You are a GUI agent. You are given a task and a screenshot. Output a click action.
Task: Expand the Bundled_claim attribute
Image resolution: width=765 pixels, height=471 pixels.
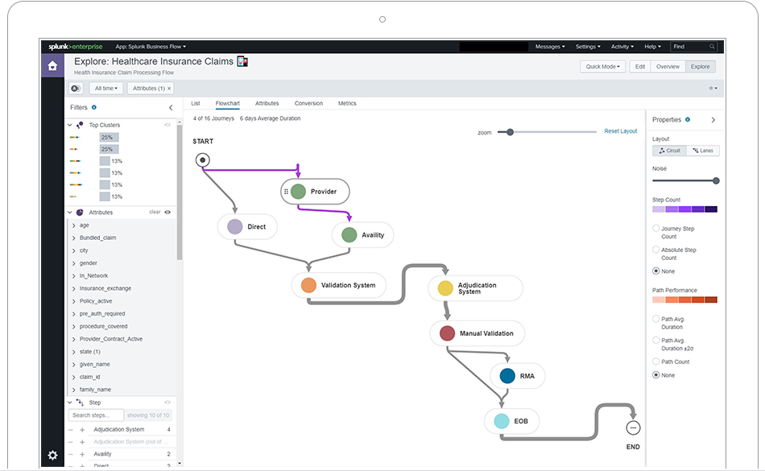click(73, 238)
